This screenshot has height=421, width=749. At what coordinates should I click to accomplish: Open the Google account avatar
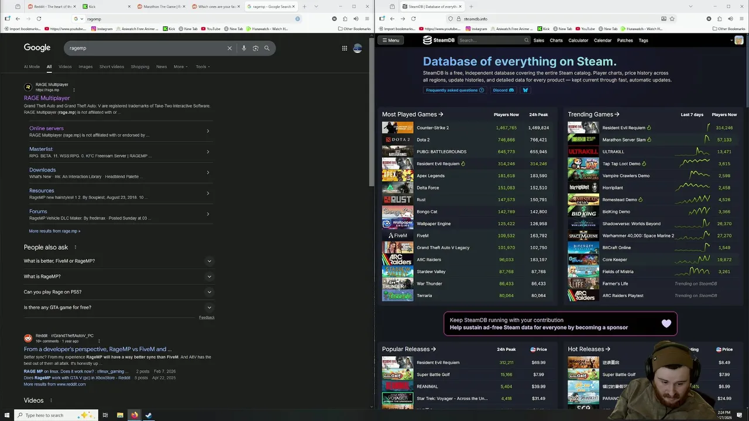[x=358, y=48]
